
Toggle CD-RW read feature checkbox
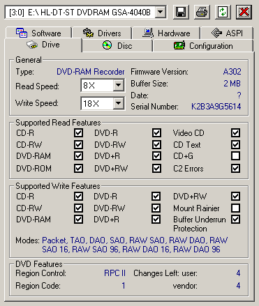78,144
